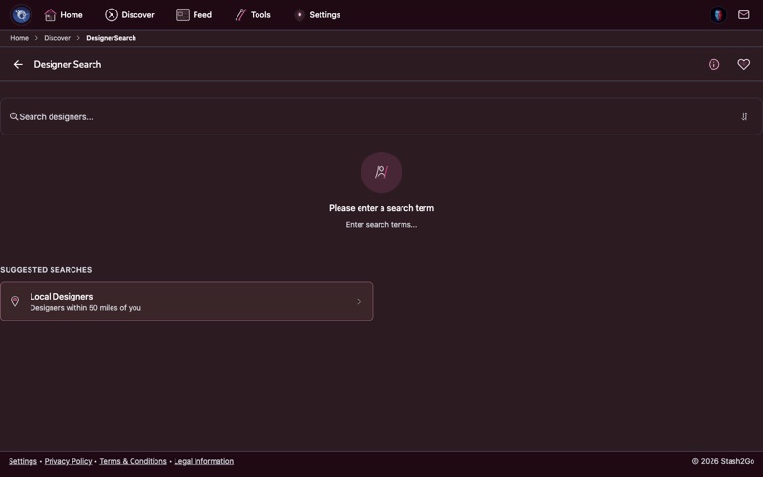Image resolution: width=763 pixels, height=477 pixels.
Task: Click the "Designer Search" page title
Action: tap(68, 64)
